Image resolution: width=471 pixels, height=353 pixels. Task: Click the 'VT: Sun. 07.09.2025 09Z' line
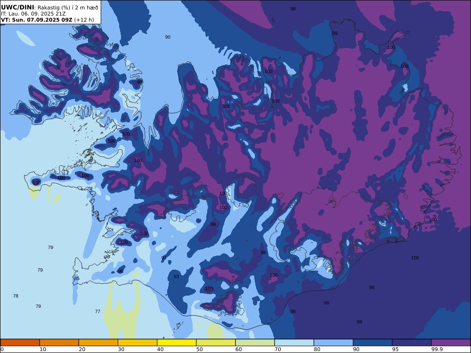[x=37, y=20]
